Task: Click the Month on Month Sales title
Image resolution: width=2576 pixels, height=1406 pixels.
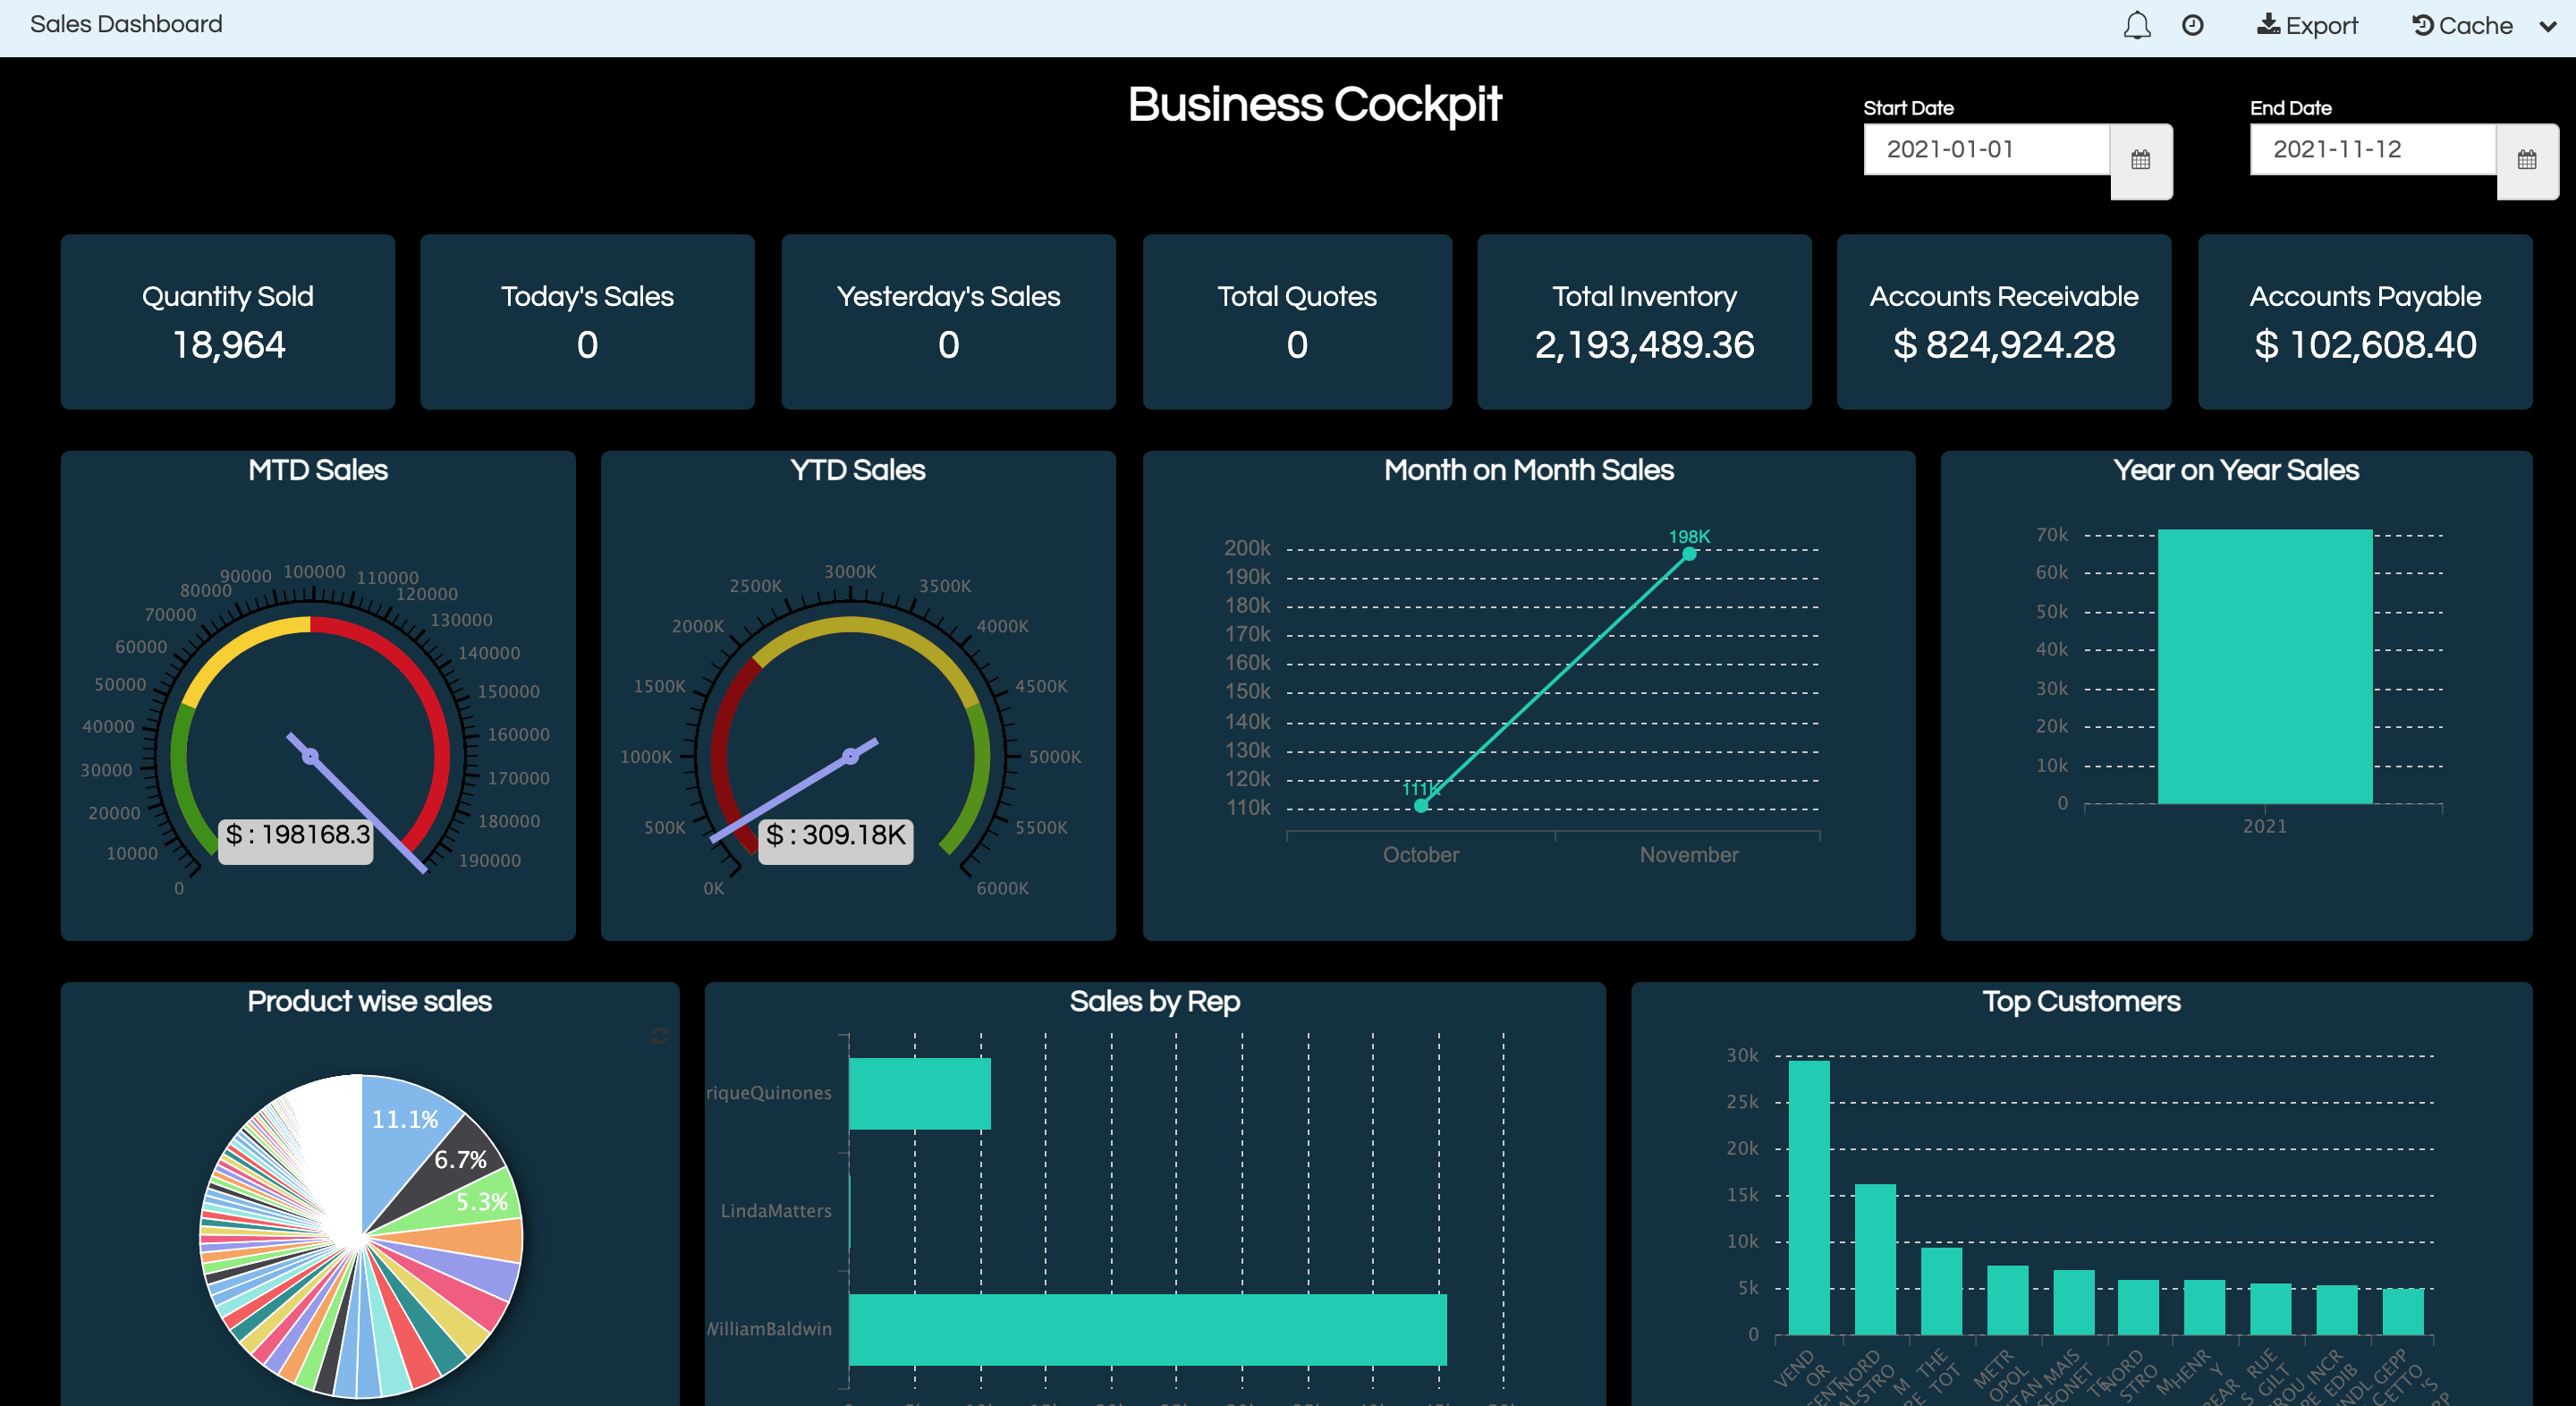Action: [x=1529, y=470]
